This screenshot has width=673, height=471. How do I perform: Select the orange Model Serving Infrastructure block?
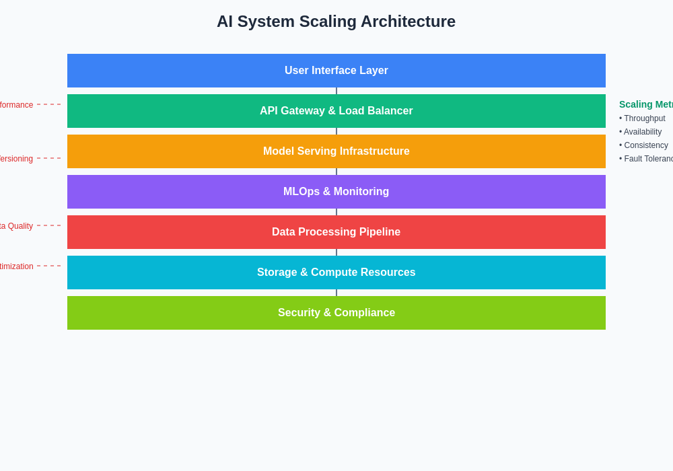pyautogui.click(x=336, y=151)
